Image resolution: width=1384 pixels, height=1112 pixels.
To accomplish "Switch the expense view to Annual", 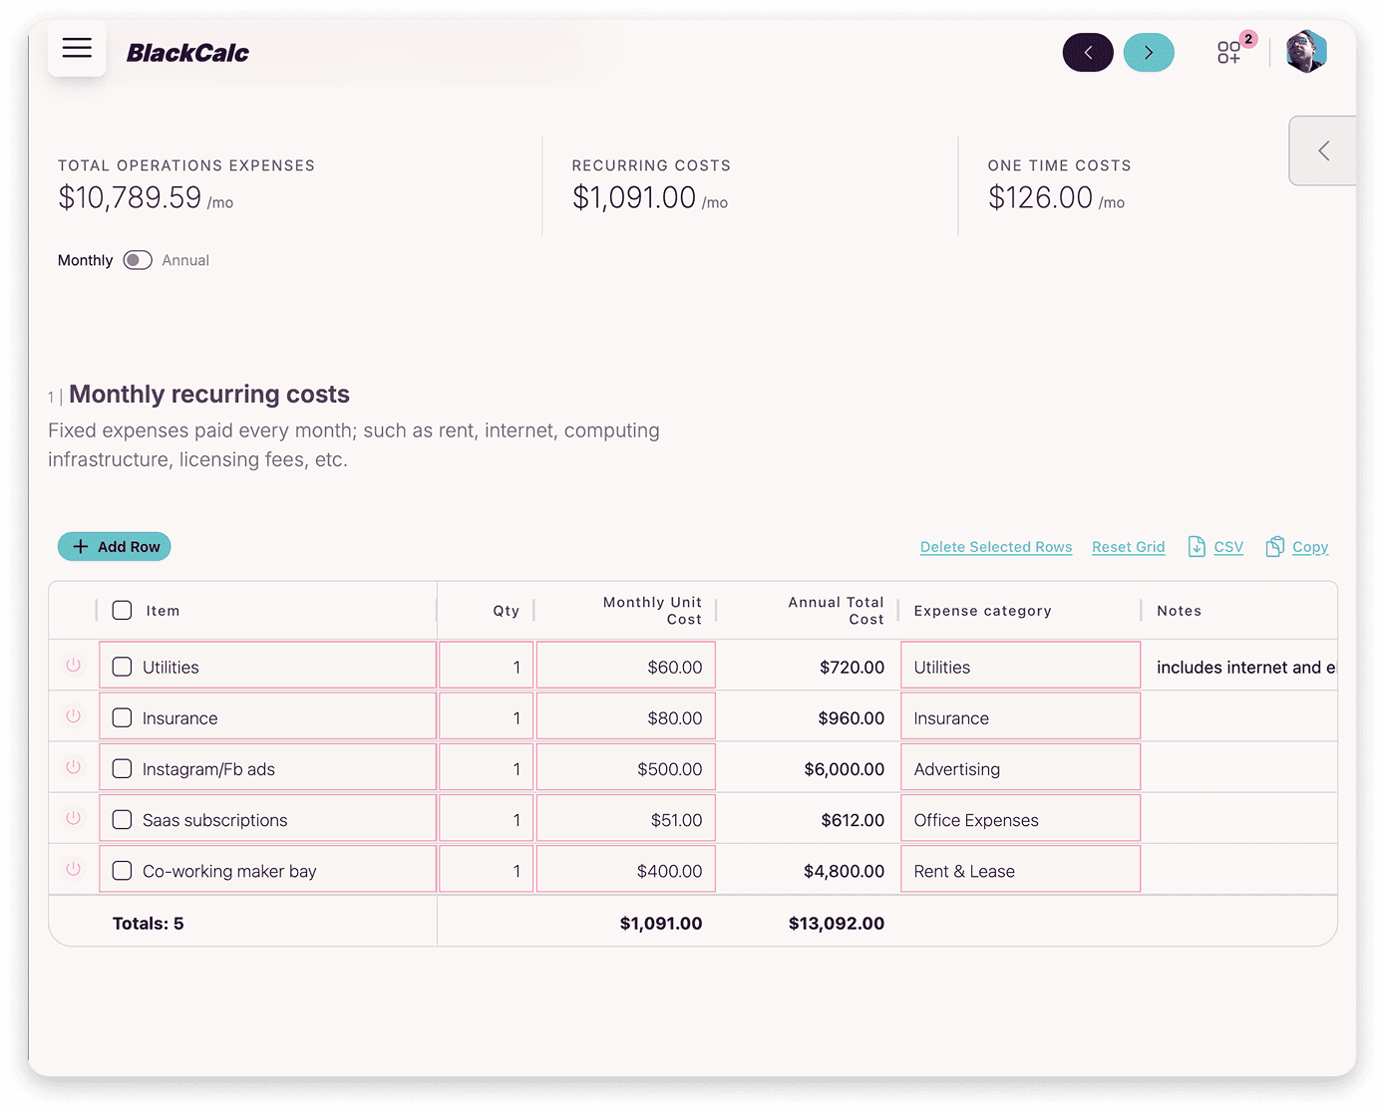I will pos(137,260).
